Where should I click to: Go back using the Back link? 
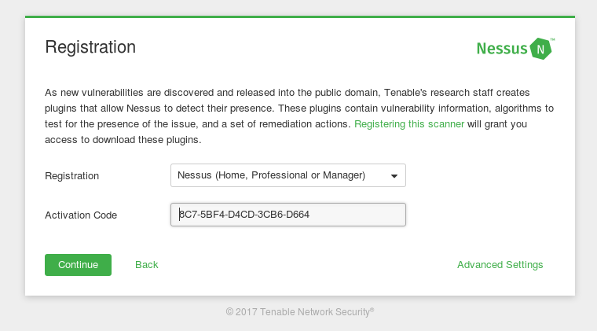pyautogui.click(x=147, y=265)
